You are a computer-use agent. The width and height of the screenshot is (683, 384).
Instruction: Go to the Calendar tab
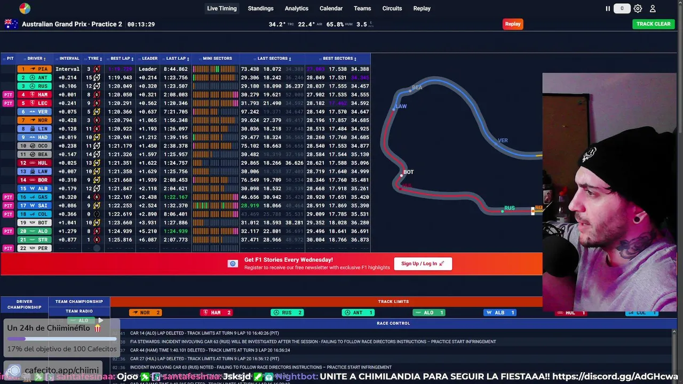click(331, 9)
